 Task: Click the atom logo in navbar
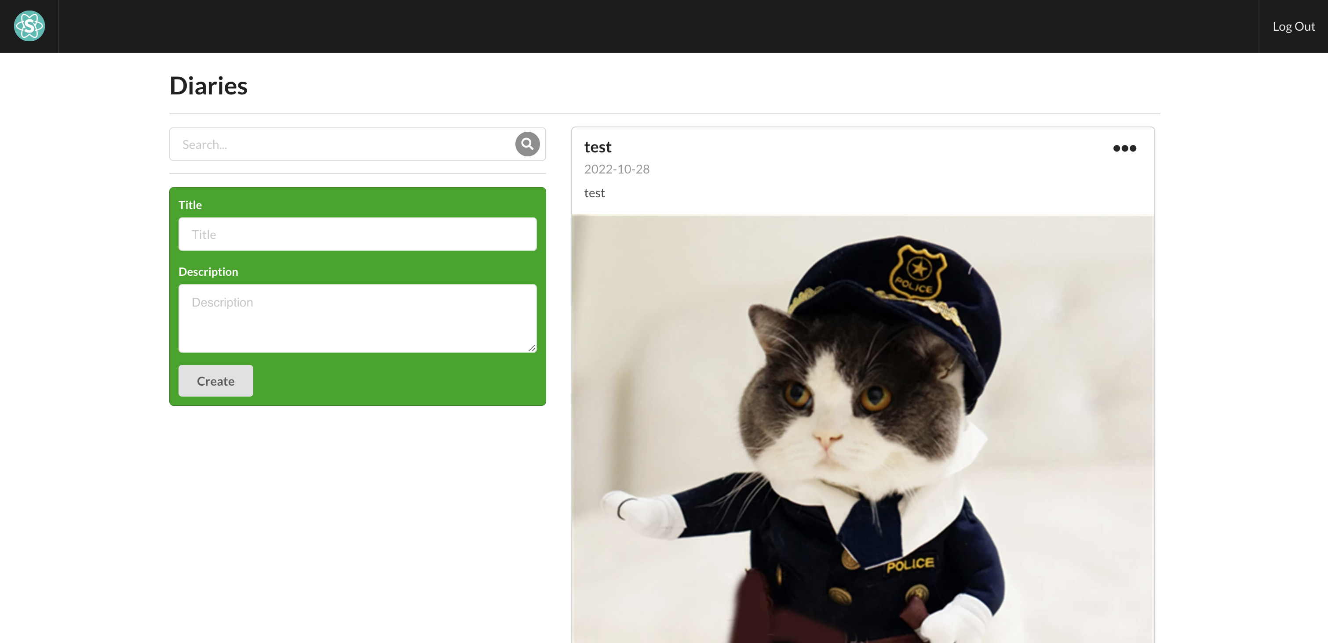[29, 26]
